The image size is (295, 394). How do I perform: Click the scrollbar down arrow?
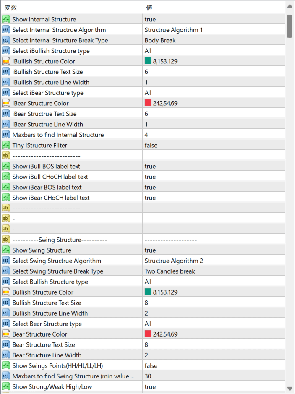pos(290,388)
